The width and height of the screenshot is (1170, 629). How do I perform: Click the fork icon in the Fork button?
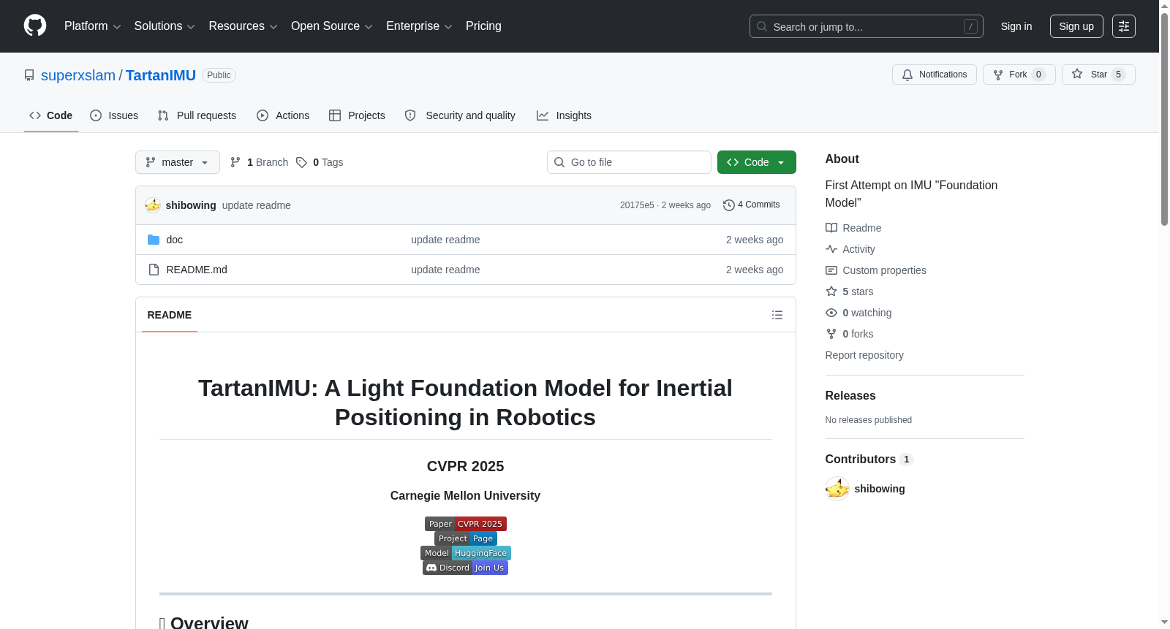click(998, 75)
